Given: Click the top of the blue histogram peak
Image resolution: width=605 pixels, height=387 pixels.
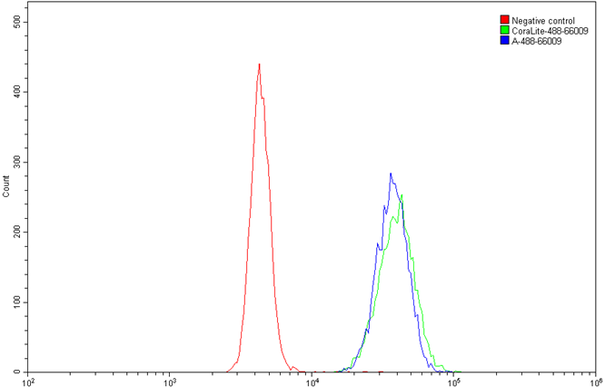Looking at the screenshot, I should click(x=391, y=174).
